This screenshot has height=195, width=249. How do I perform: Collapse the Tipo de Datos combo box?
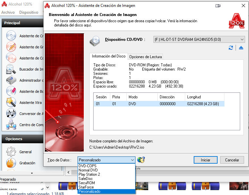[x=132, y=160]
